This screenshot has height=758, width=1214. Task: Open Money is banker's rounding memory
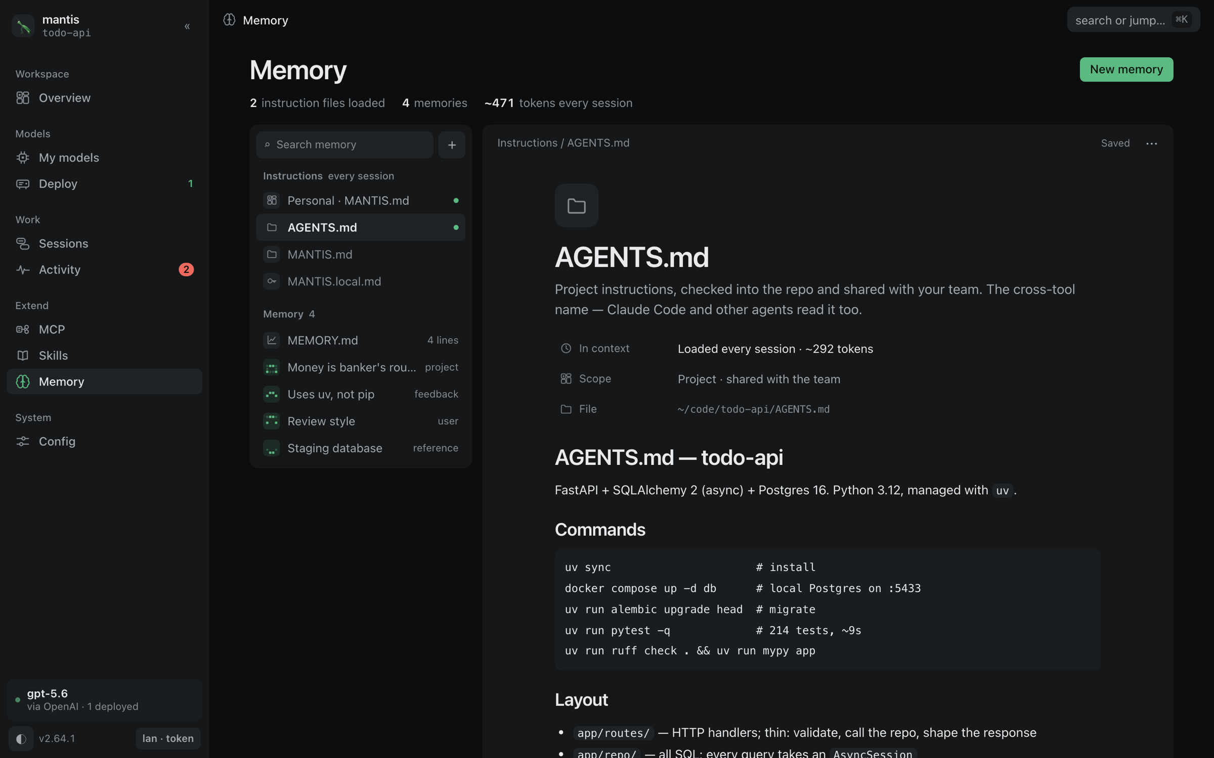click(x=361, y=367)
